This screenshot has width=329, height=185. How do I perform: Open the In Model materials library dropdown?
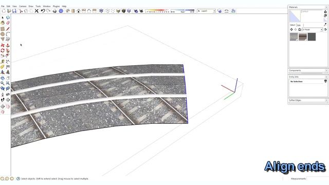click(312, 30)
